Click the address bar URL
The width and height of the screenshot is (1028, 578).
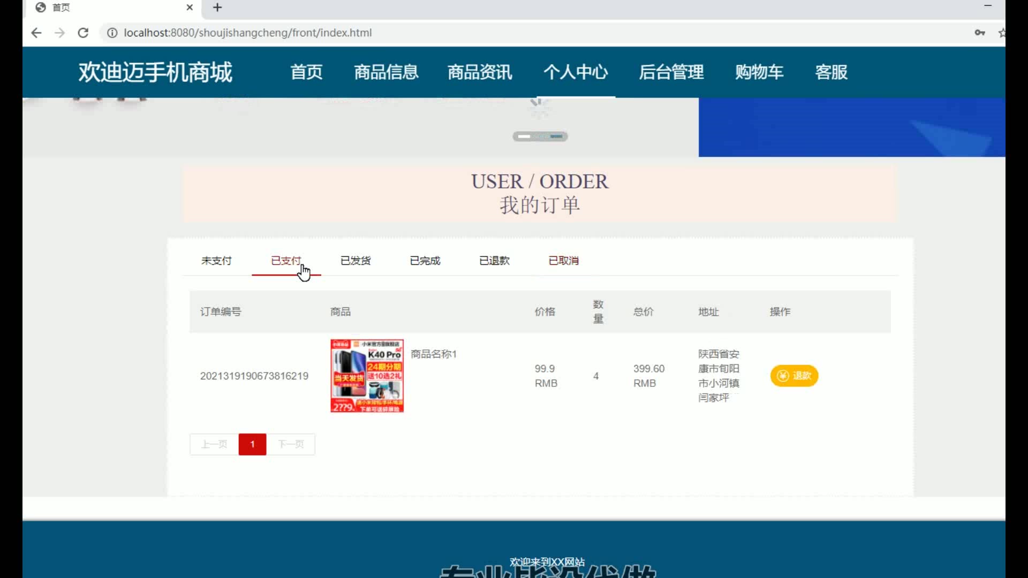pyautogui.click(x=247, y=33)
